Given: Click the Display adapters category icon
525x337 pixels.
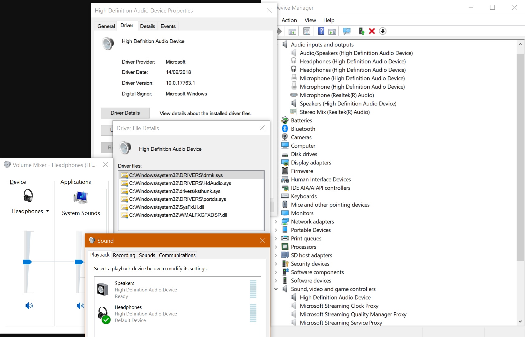Looking at the screenshot, I should click(x=285, y=162).
